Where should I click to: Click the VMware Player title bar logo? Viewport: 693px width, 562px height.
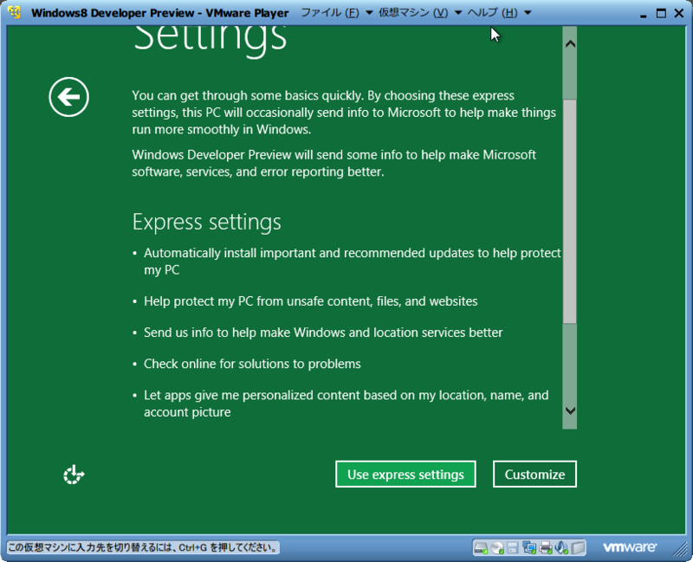14,12
